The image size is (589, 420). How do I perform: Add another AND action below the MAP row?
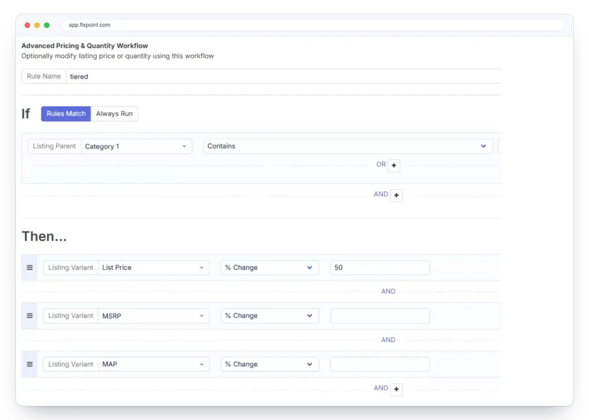point(397,390)
